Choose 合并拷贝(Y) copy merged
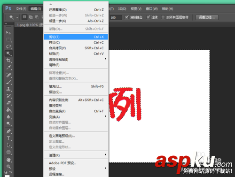Viewport: 235px width, 177px height. pyautogui.click(x=76, y=48)
